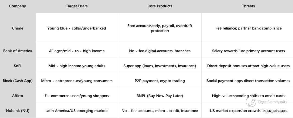
Task: Select the Target Users column header
Action: point(77,6)
